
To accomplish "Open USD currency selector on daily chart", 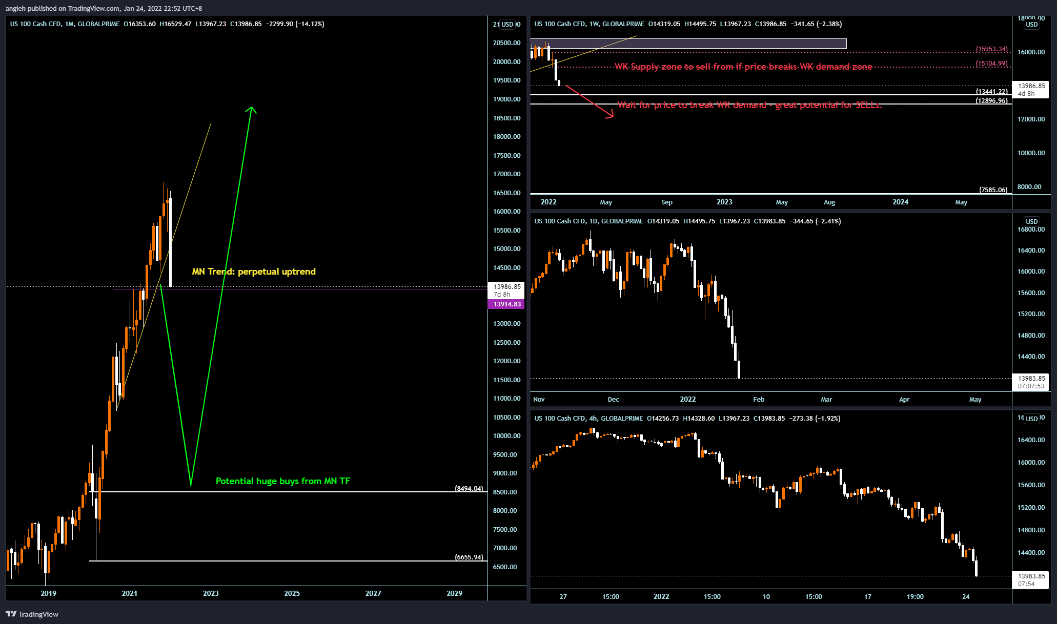I will (x=1031, y=221).
